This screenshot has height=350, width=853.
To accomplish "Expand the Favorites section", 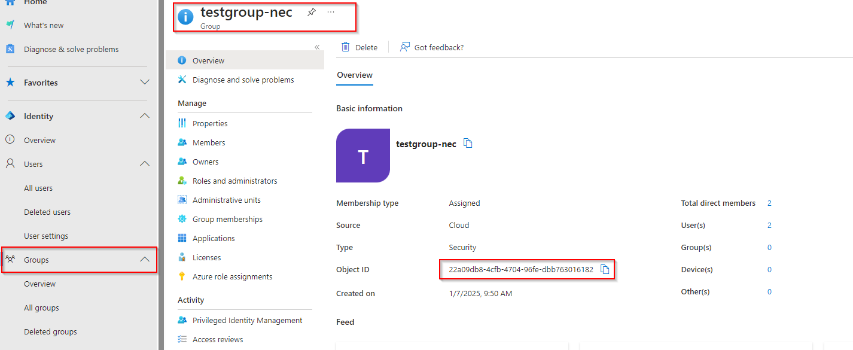I will (x=145, y=83).
